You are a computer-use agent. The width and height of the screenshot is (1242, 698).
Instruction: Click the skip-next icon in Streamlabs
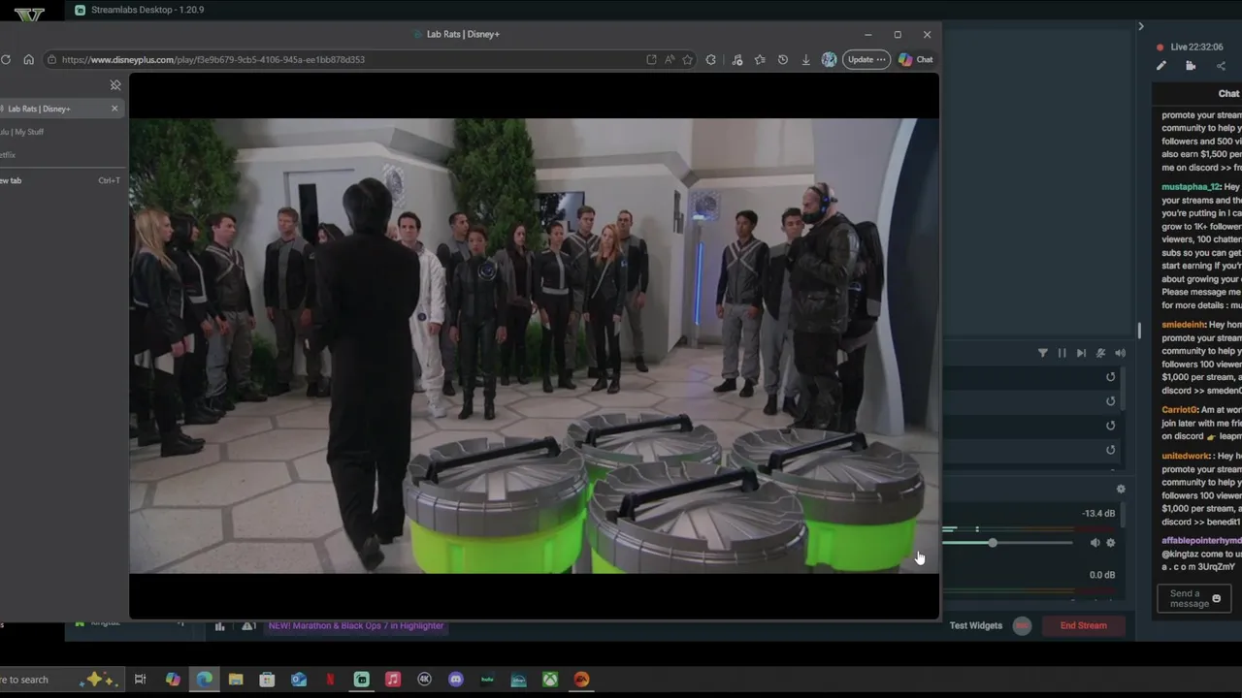1081,353
